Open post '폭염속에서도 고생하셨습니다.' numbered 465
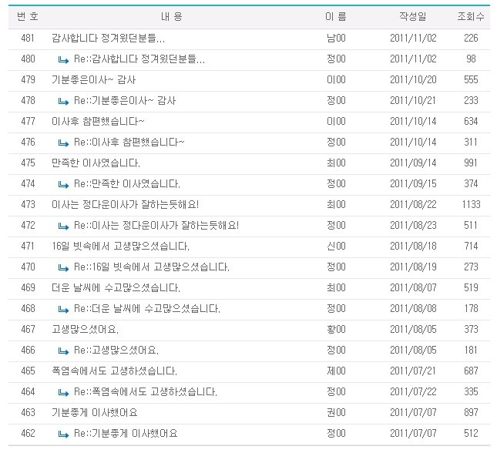This screenshot has width=497, height=453. pyautogui.click(x=114, y=371)
